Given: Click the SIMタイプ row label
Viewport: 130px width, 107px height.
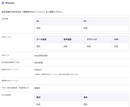Looking at the screenshot, I should coord(5,55).
